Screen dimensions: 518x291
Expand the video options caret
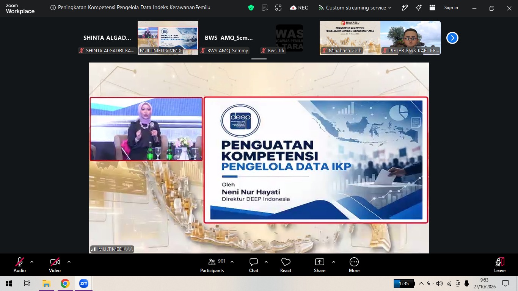[69, 261]
